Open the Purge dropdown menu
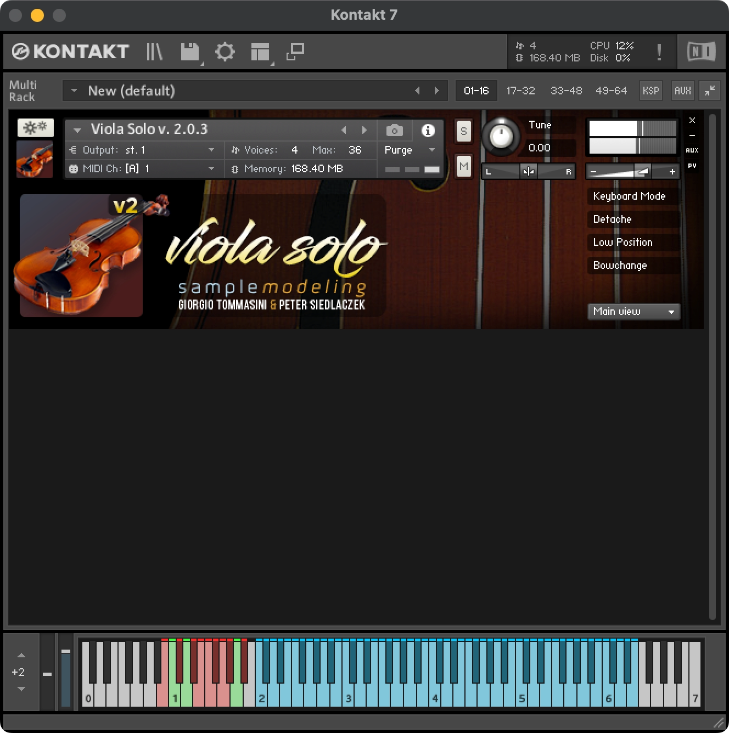The height and width of the screenshot is (733, 729). tap(410, 150)
